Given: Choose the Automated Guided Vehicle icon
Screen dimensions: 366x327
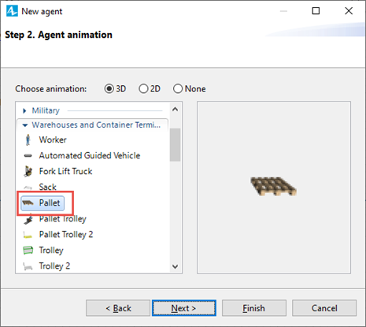Looking at the screenshot, I should click(x=28, y=156).
